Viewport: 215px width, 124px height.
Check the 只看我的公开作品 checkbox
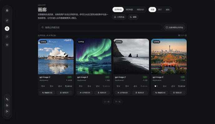167,27
